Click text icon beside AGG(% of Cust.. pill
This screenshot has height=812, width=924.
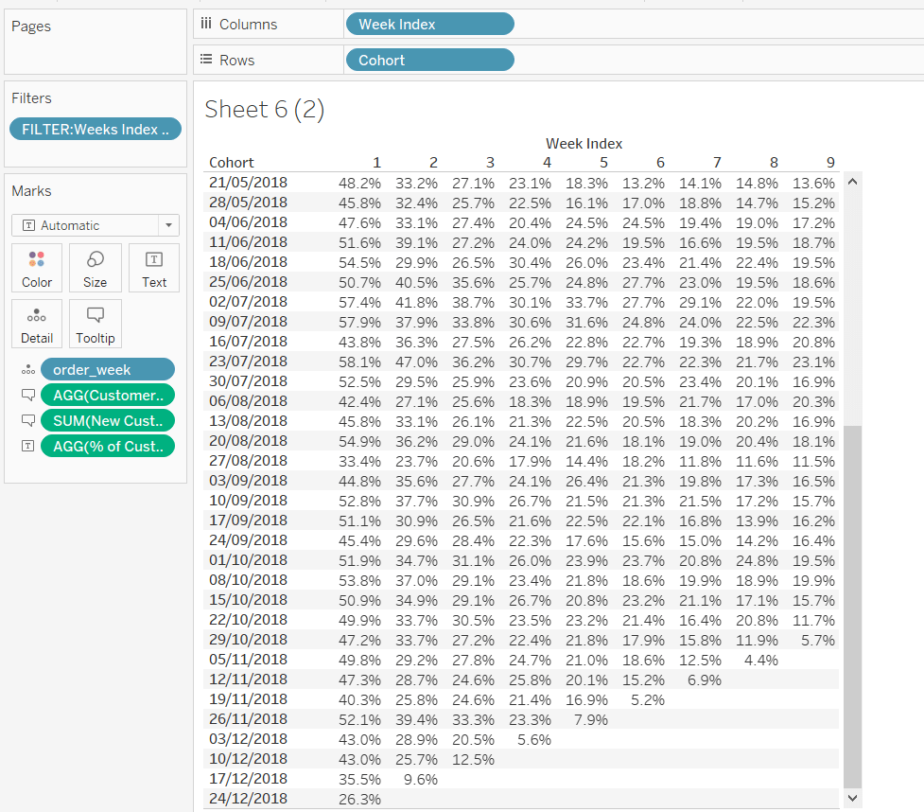[x=26, y=446]
